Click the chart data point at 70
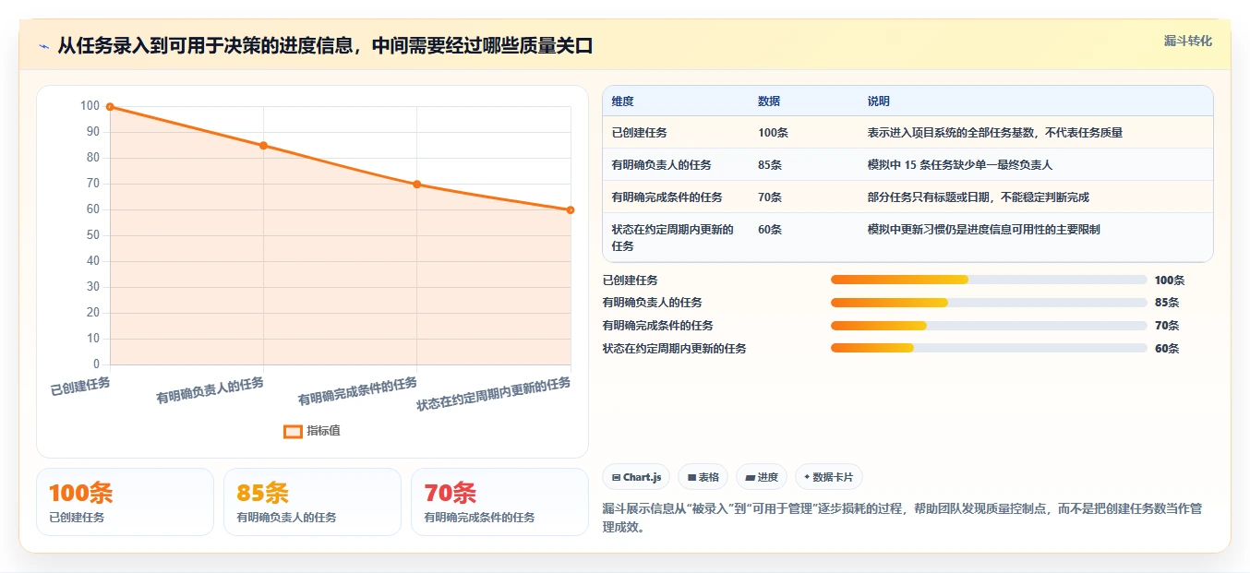This screenshot has width=1250, height=573. tap(416, 185)
